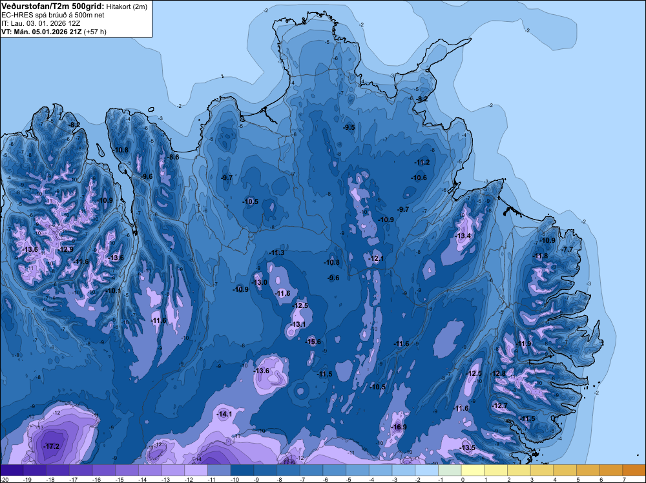Click the -13.1 temperature label
646x483 pixels.
(298, 324)
